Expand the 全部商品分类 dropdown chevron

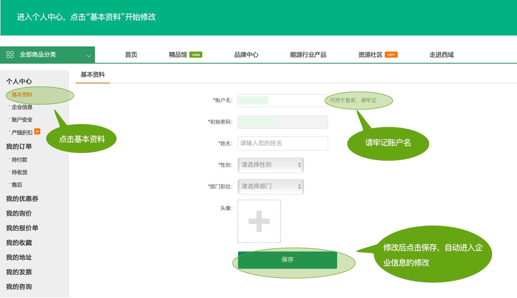point(89,55)
